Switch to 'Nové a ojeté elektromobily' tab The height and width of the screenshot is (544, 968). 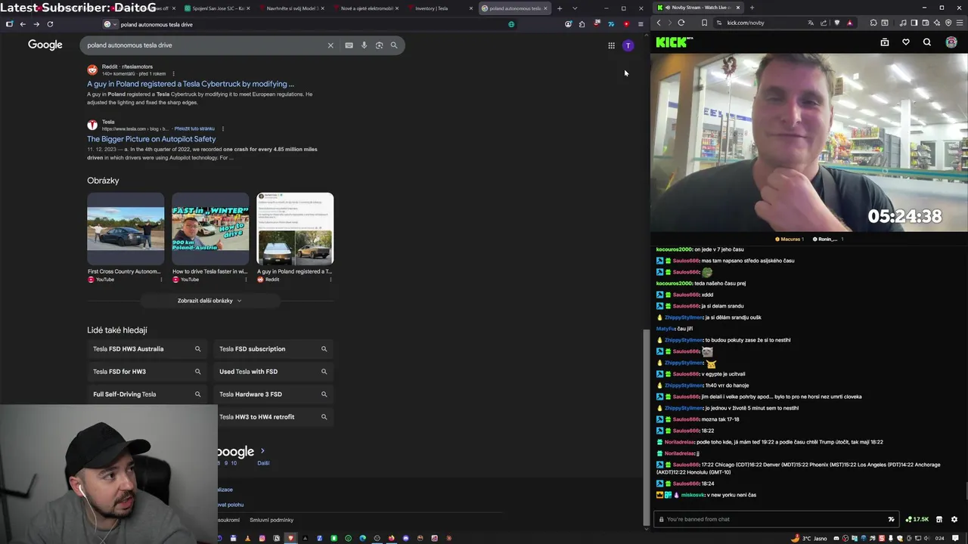pyautogui.click(x=366, y=8)
